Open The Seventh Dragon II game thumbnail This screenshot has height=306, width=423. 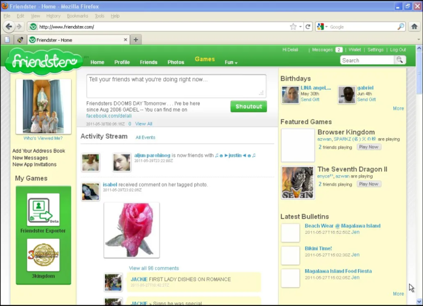coord(297,182)
